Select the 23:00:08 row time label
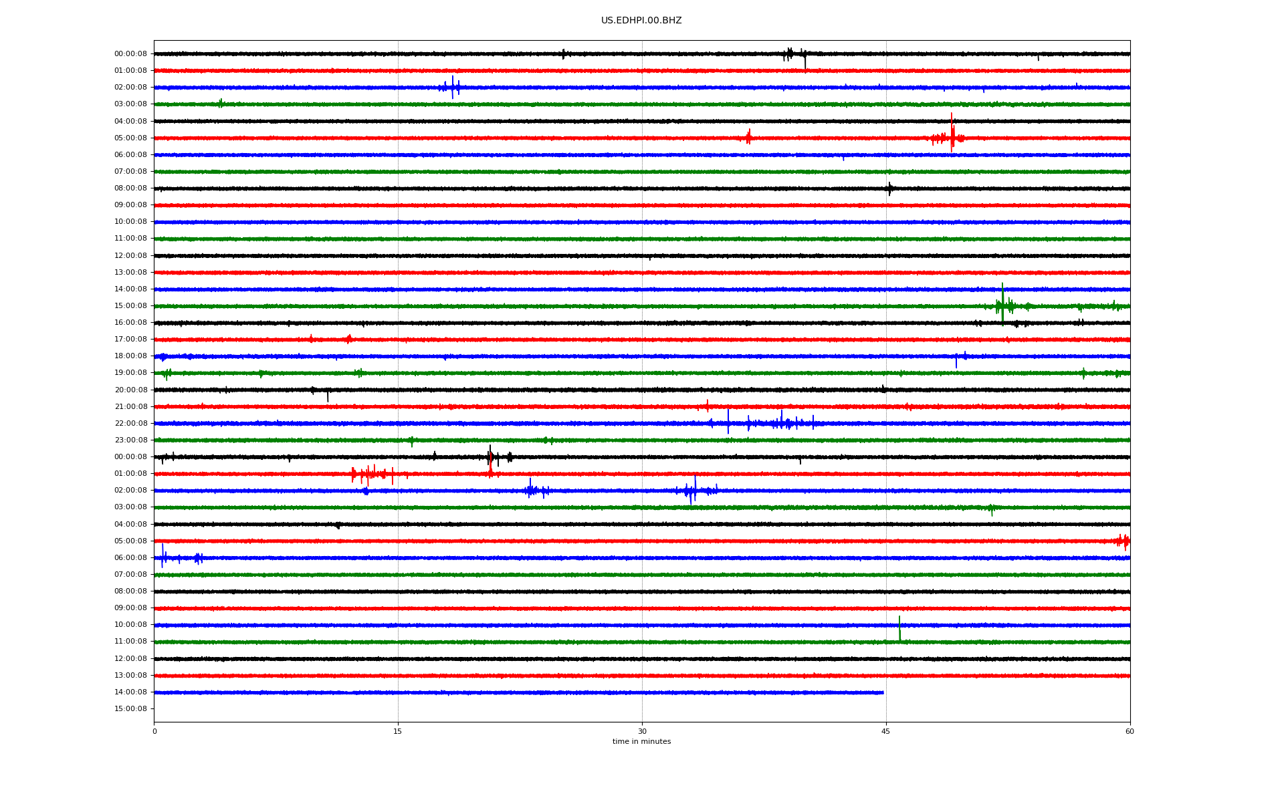1284x802 pixels. click(130, 440)
